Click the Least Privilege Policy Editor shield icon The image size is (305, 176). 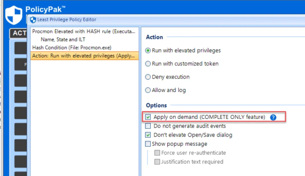tap(33, 20)
